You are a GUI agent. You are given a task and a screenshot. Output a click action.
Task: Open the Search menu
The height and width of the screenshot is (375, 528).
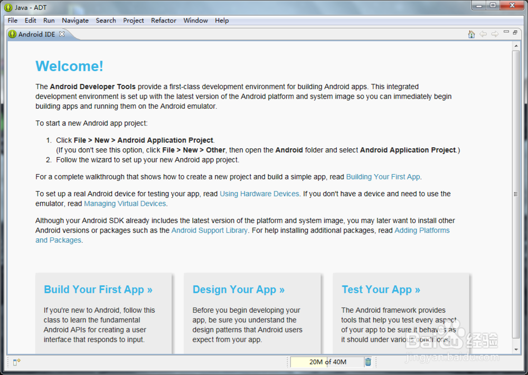[106, 21]
